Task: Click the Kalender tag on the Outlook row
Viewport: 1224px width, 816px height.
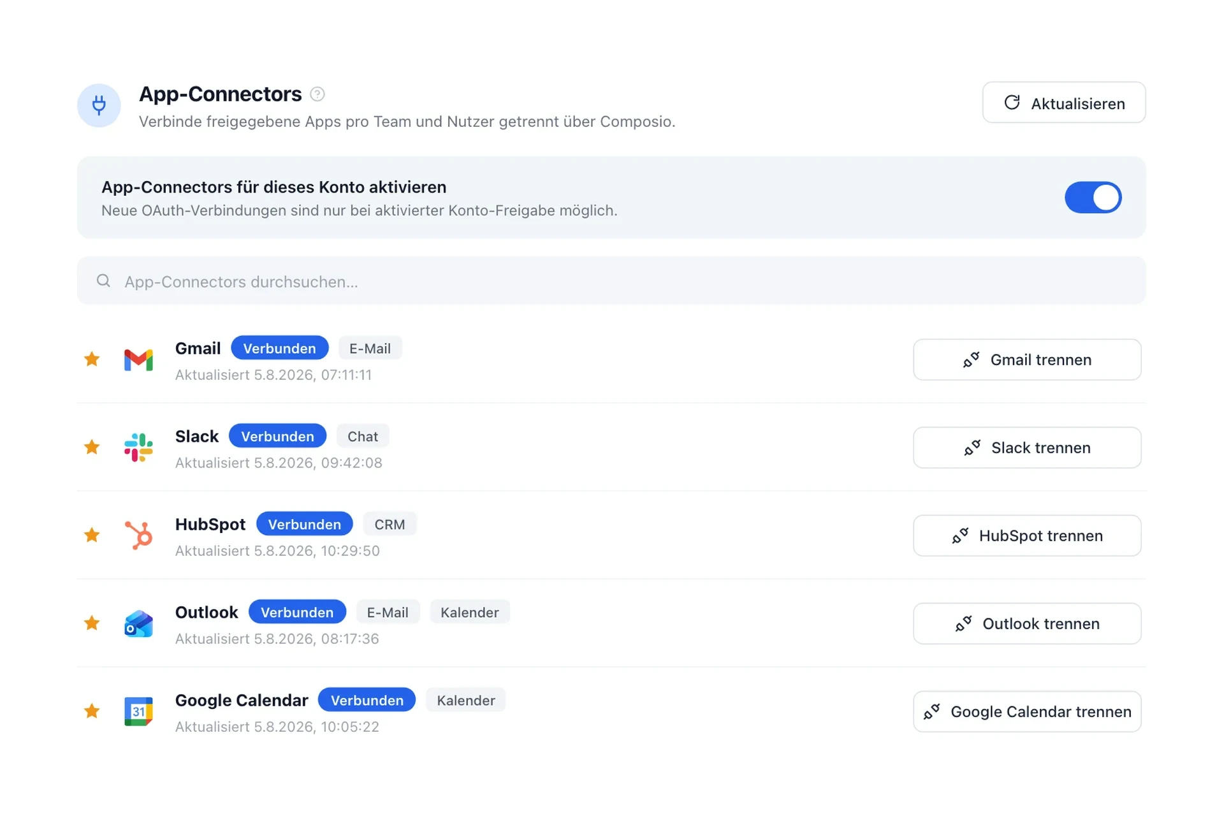Action: 470,612
